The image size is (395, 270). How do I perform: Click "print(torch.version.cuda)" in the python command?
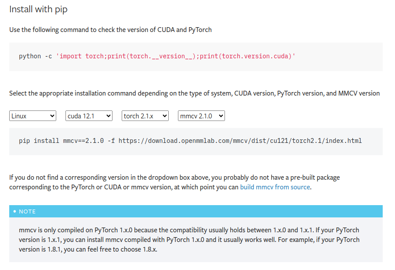click(x=245, y=57)
